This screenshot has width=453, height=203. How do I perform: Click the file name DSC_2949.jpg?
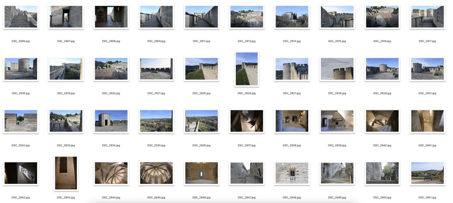(x=337, y=198)
